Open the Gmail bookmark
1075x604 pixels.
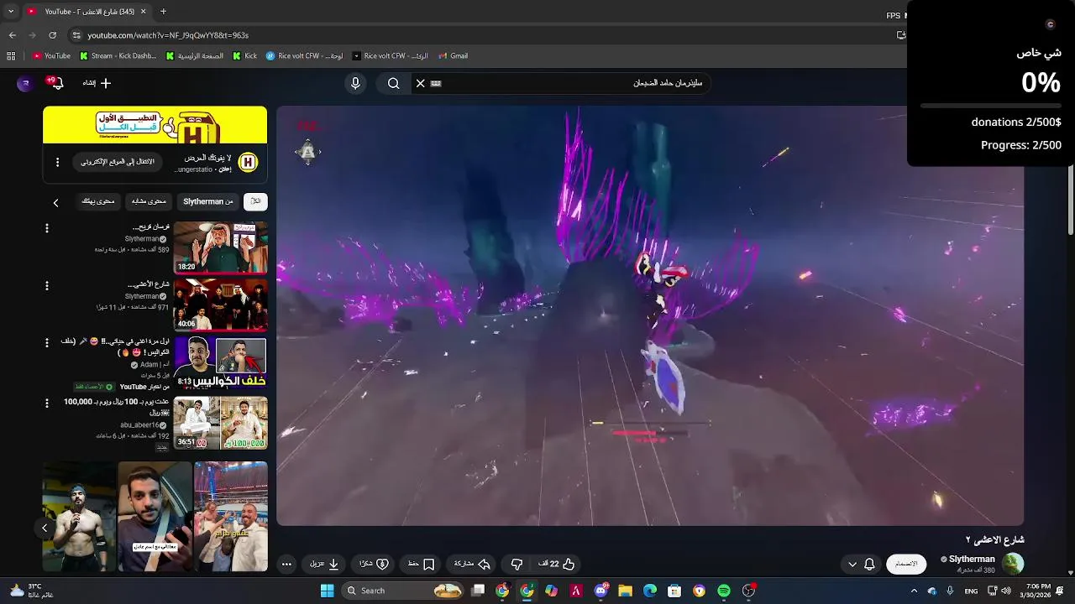click(x=454, y=56)
